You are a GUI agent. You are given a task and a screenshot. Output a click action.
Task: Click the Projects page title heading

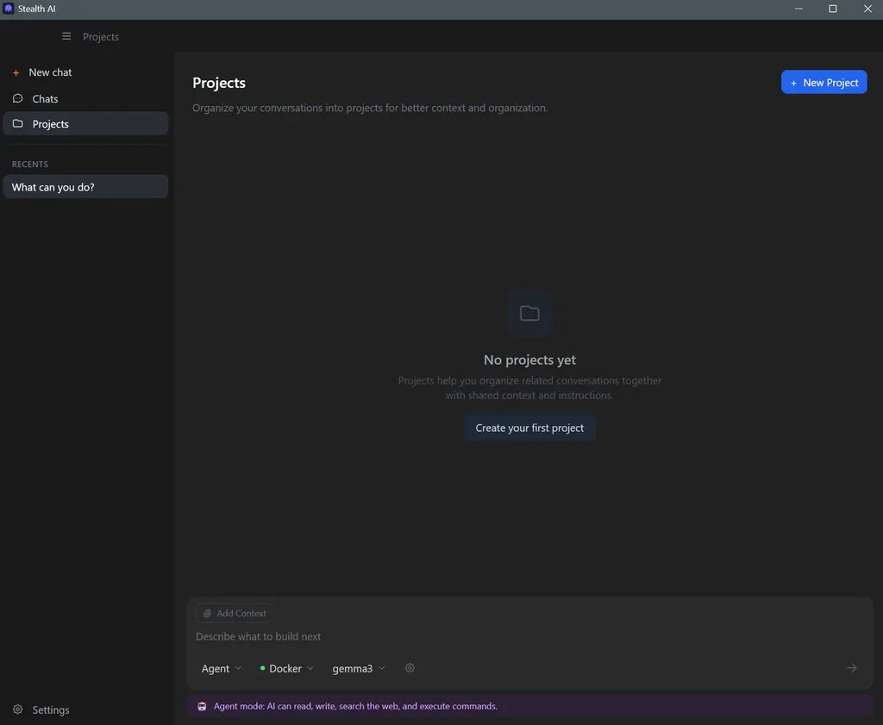click(219, 83)
